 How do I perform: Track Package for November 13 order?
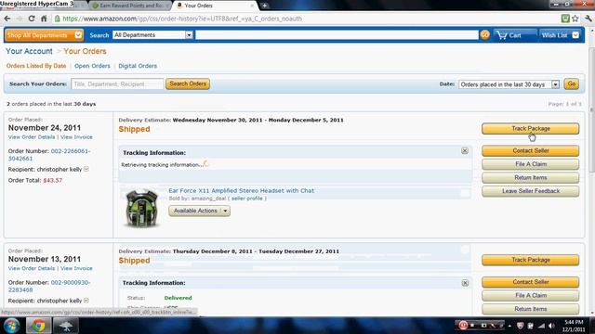[x=531, y=260]
